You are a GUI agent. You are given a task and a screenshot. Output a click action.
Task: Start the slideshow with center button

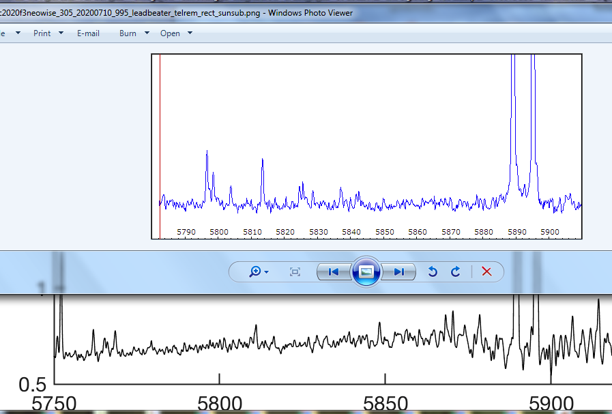(366, 271)
